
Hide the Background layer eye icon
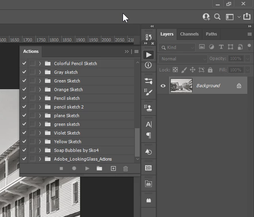coord(163,86)
